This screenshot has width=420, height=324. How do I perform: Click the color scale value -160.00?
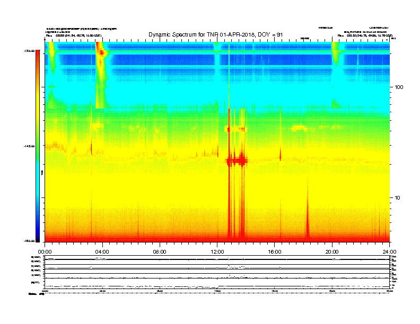point(29,241)
